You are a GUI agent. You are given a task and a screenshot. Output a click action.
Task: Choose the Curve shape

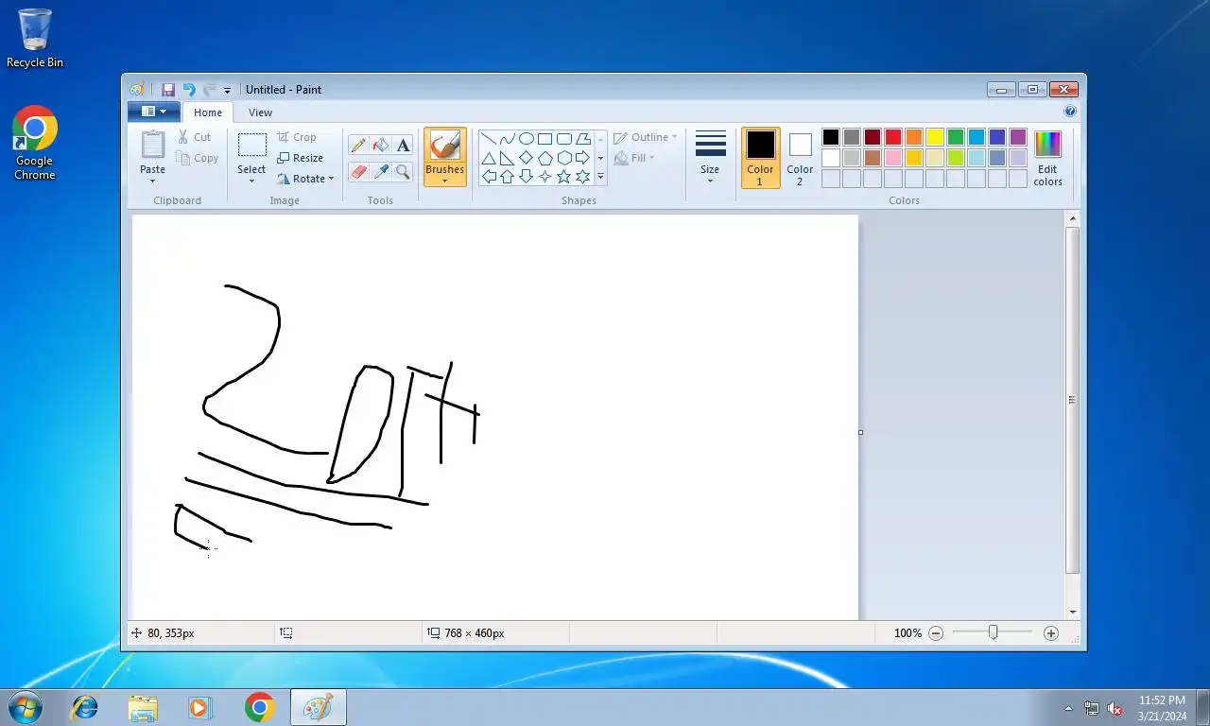(508, 139)
